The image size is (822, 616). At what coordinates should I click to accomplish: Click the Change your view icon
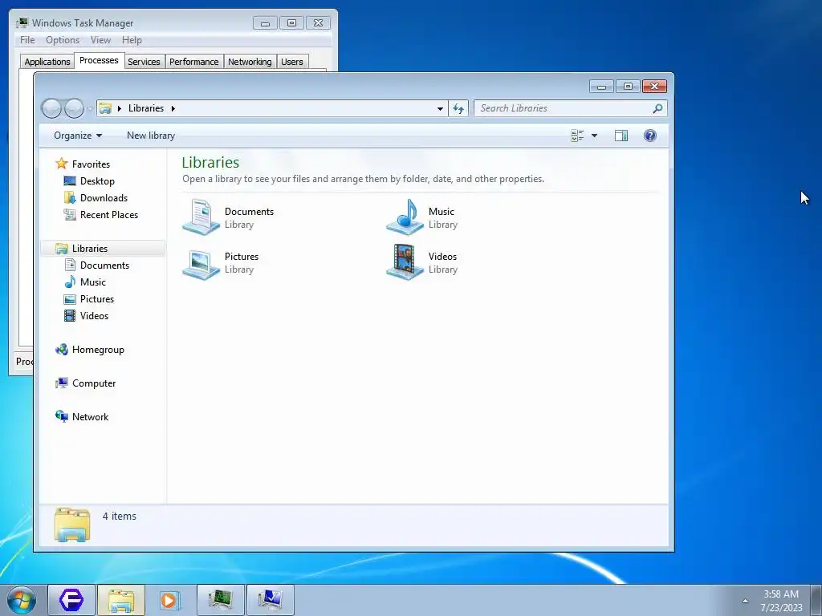577,136
